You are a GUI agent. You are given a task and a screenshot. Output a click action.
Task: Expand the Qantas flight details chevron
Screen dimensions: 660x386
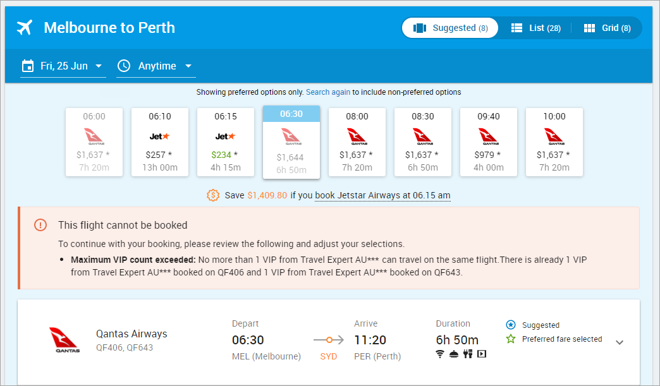[620, 342]
